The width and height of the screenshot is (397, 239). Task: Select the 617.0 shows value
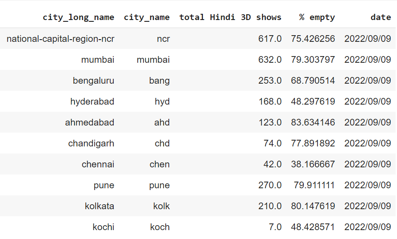tap(270, 39)
